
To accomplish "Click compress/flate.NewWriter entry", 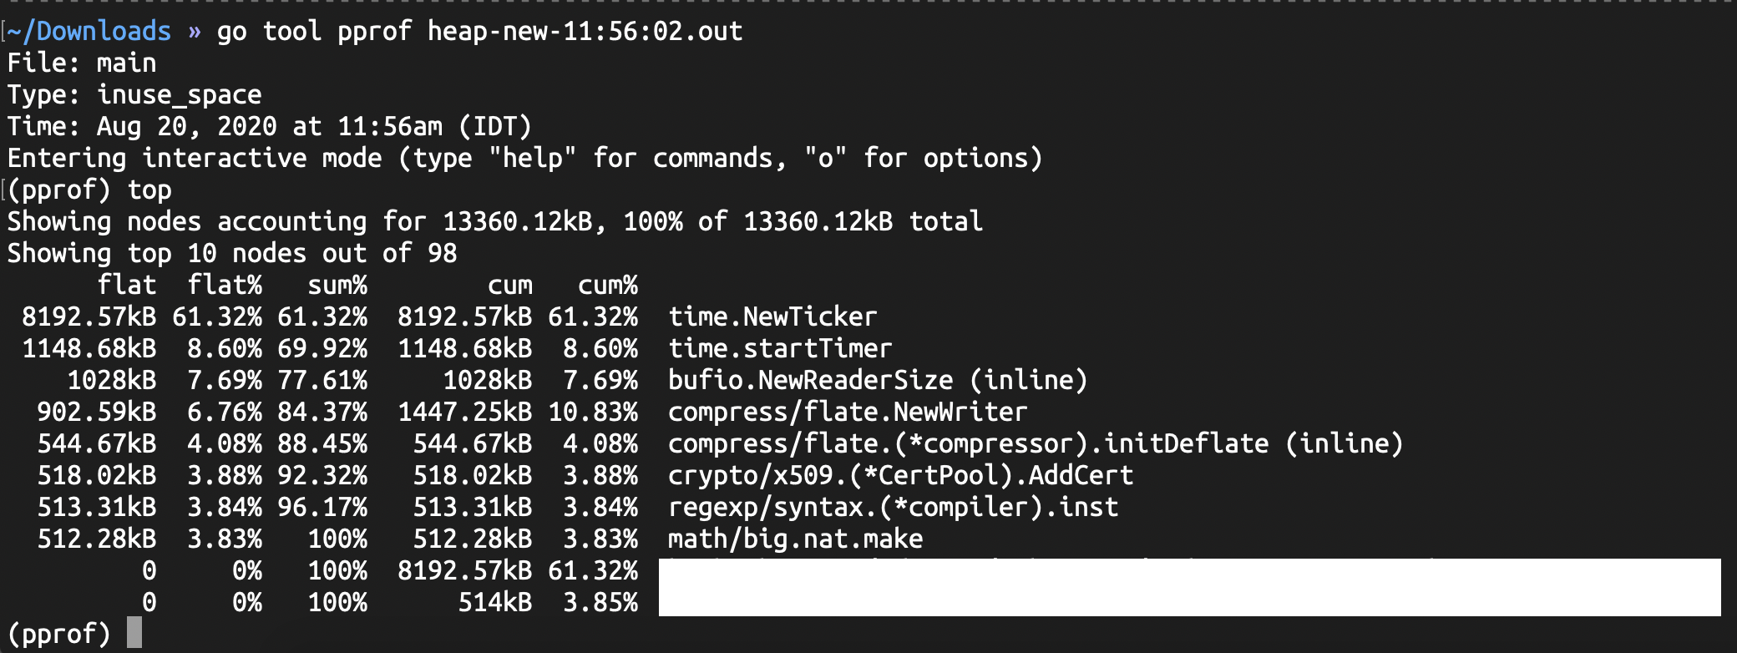I will coord(848,413).
